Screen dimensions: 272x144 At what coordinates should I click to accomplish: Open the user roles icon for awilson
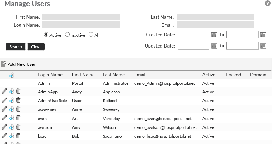[x=12, y=127]
